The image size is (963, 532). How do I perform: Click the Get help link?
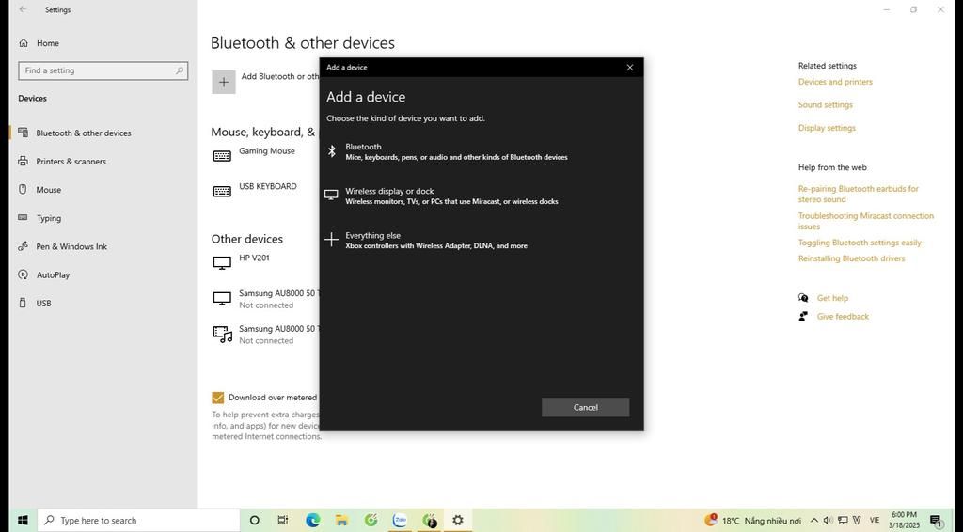(832, 298)
